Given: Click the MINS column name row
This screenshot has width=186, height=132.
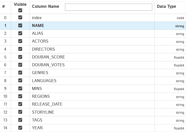Looking at the screenshot, I should pos(37,88).
